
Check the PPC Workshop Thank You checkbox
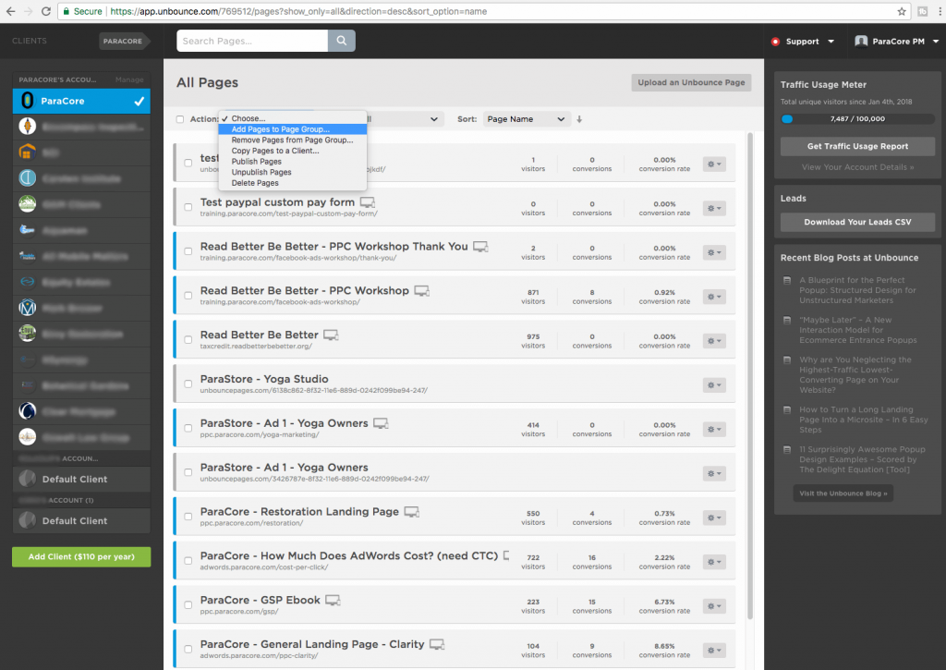tap(188, 251)
